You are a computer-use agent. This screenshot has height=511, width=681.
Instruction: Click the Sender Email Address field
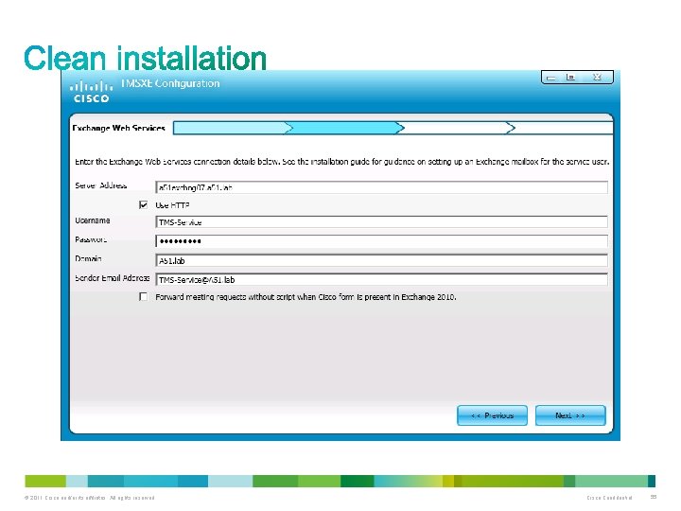[x=381, y=279]
